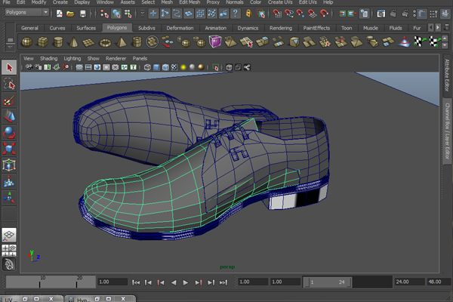
Task: Select the polygon Sphere shelf icon
Action: (x=27, y=42)
